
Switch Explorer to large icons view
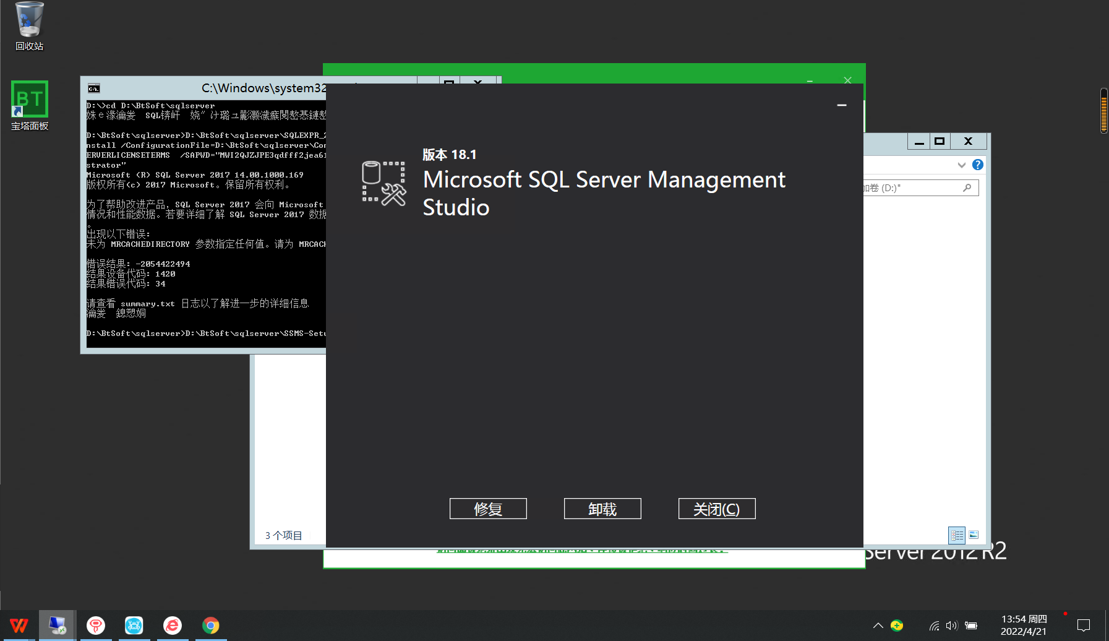(974, 535)
